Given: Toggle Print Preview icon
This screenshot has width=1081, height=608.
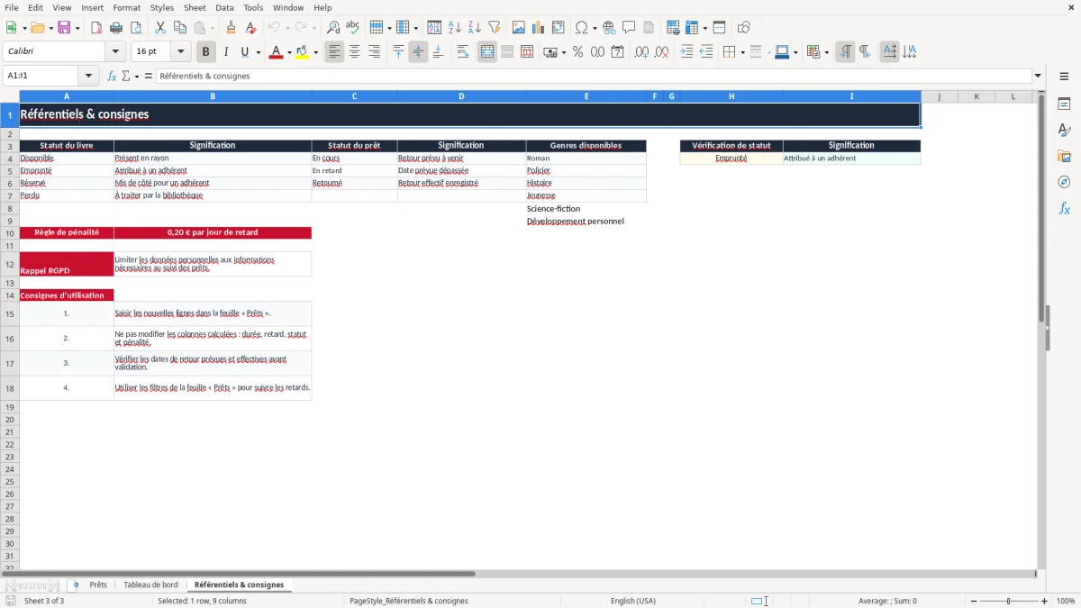Looking at the screenshot, I should coord(135,28).
